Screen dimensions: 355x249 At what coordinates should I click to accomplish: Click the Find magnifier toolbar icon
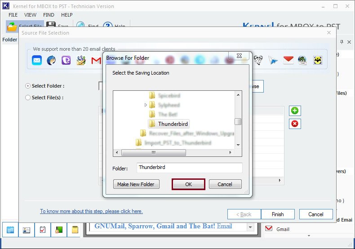(x=80, y=24)
